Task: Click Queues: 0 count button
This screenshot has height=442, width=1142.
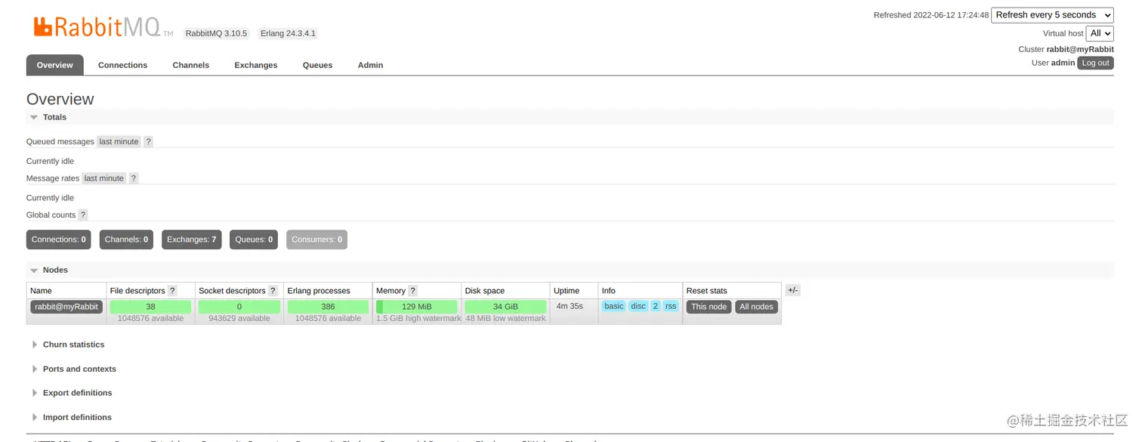Action: 254,240
